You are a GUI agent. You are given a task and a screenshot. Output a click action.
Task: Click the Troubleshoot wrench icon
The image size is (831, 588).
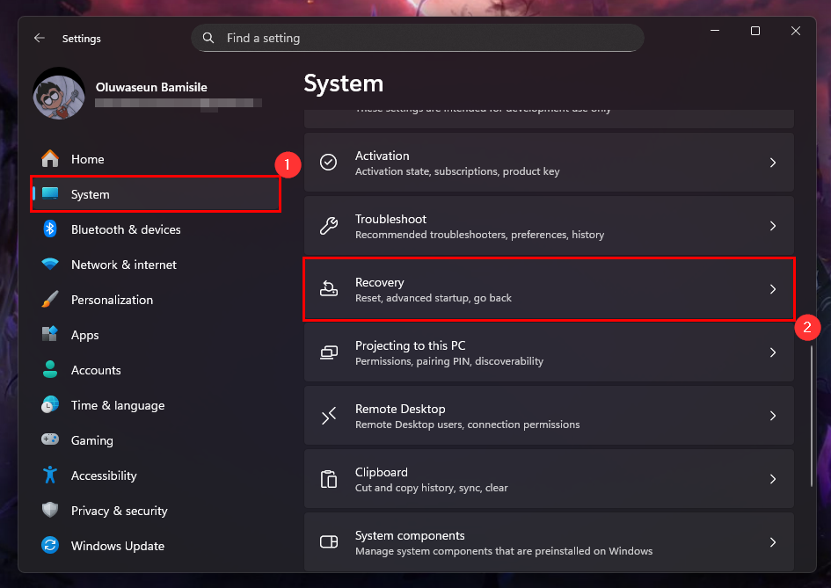329,226
